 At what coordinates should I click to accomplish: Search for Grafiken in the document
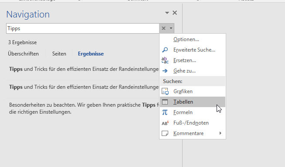(x=193, y=91)
